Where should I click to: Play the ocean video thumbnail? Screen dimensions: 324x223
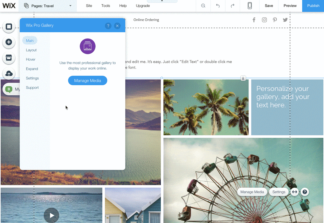click(52, 215)
